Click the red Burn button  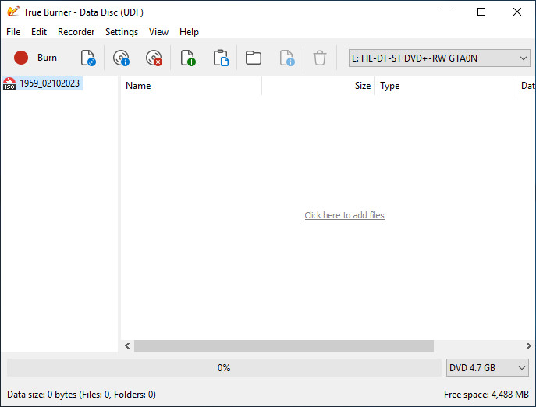tap(35, 58)
